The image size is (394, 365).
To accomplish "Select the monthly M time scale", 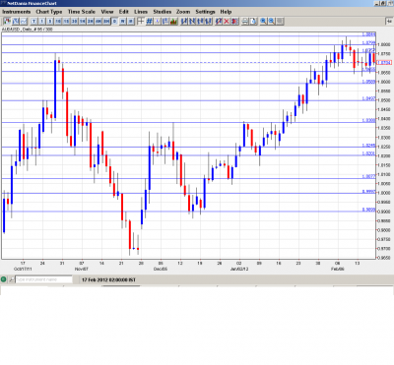I will [131, 22].
